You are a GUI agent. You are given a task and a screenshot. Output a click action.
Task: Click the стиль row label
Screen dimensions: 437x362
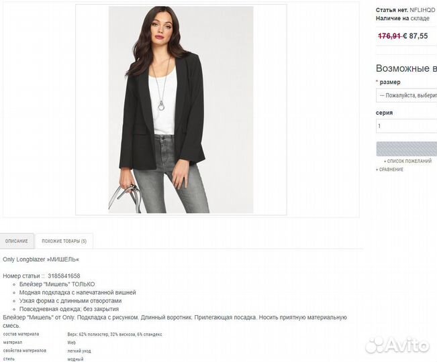tap(9, 359)
